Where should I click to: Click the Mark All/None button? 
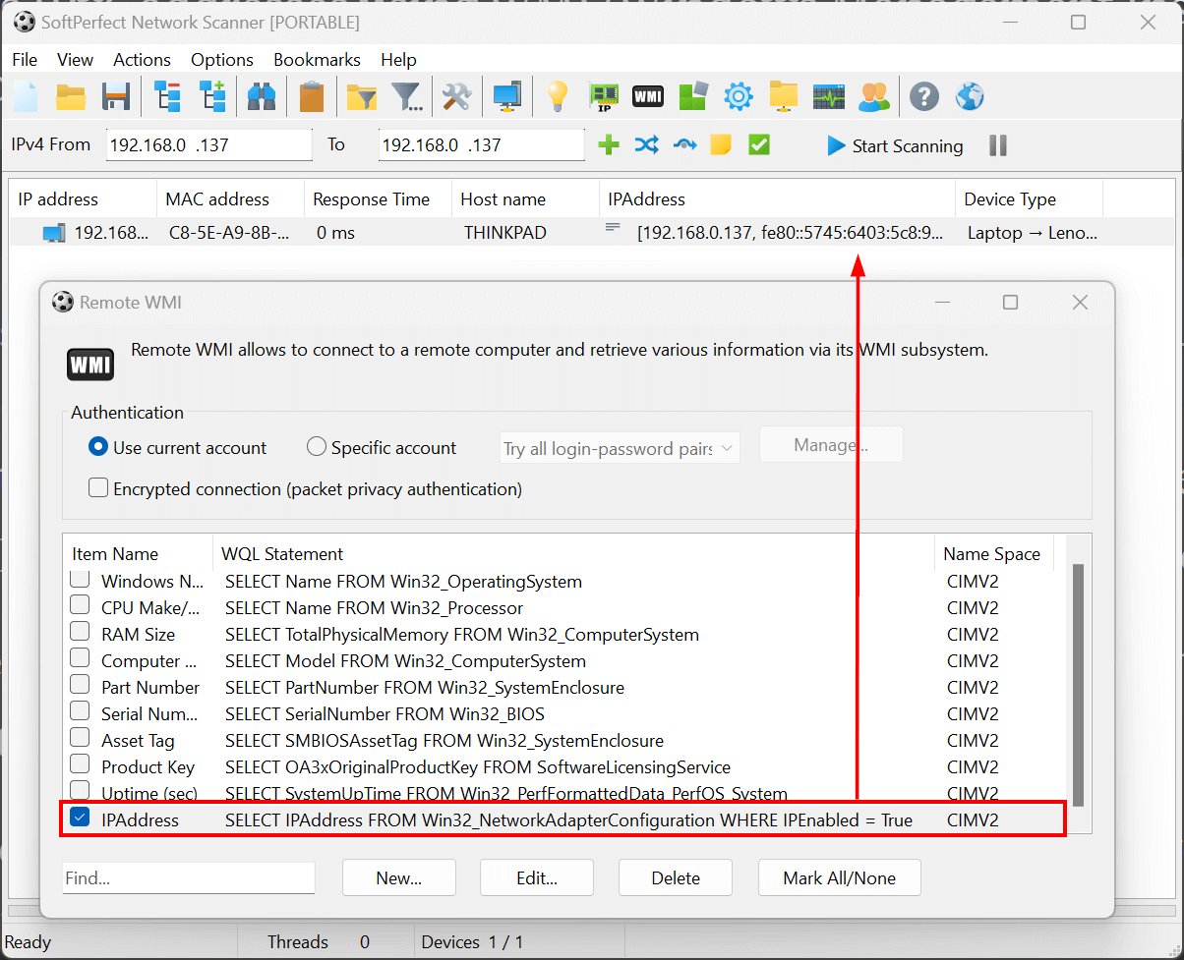[840, 877]
